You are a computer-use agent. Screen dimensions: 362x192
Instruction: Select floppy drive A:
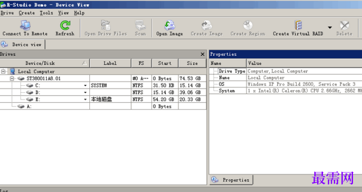point(29,106)
